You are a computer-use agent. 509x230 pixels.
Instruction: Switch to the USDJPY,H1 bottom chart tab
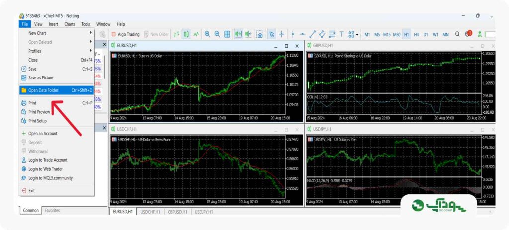click(x=204, y=212)
